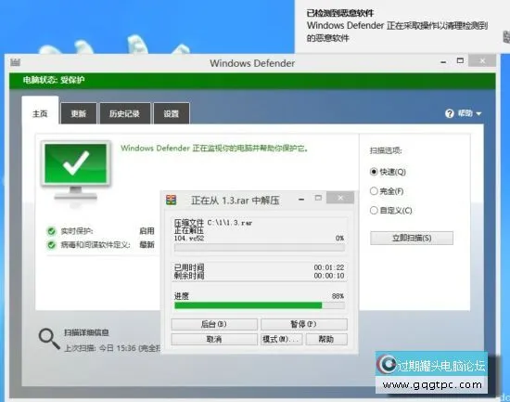Viewport: 510px width, 402px height.
Task: Click the WinRAR books icon in extraction dialog
Action: (x=172, y=200)
